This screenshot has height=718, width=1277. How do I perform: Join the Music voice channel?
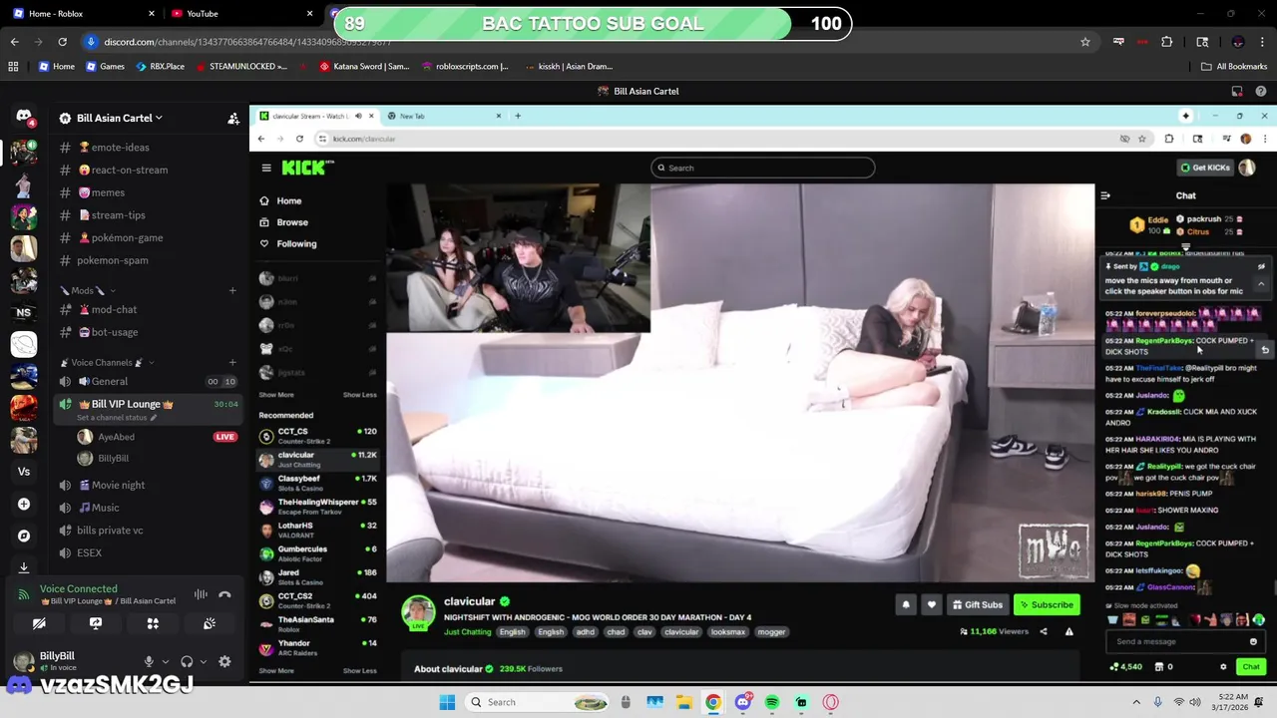(150, 508)
